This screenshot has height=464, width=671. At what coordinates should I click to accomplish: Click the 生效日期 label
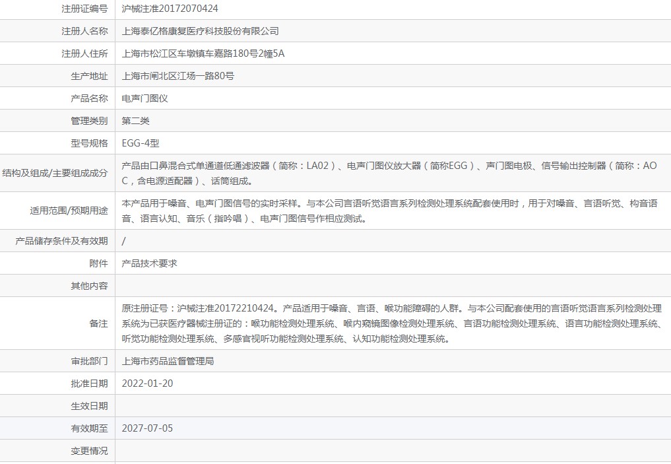(90, 406)
